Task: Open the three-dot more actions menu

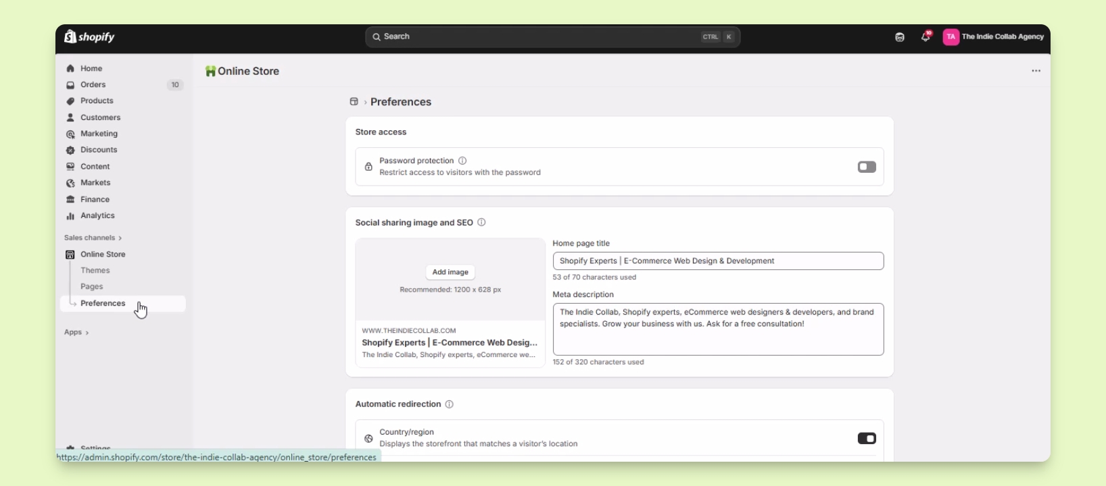Action: [x=1036, y=71]
